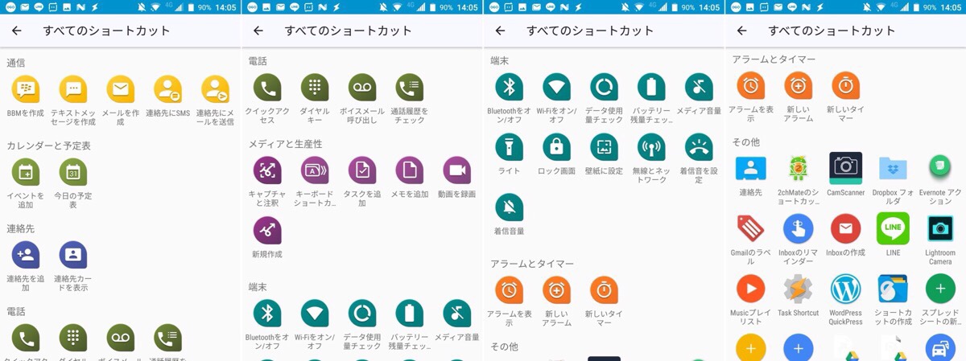Tap the LINE app icon
This screenshot has width=966, height=361.
893,228
